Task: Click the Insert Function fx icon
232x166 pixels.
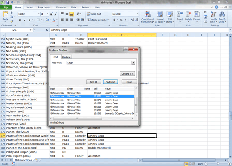Action: tap(47, 30)
